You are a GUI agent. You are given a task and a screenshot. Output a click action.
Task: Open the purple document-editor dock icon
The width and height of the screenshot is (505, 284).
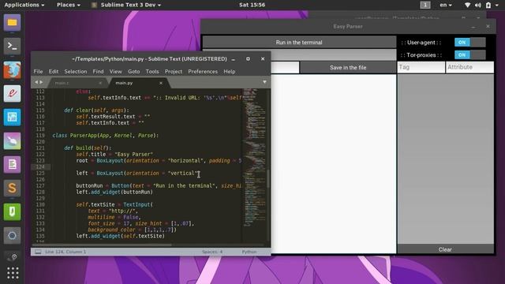13,165
